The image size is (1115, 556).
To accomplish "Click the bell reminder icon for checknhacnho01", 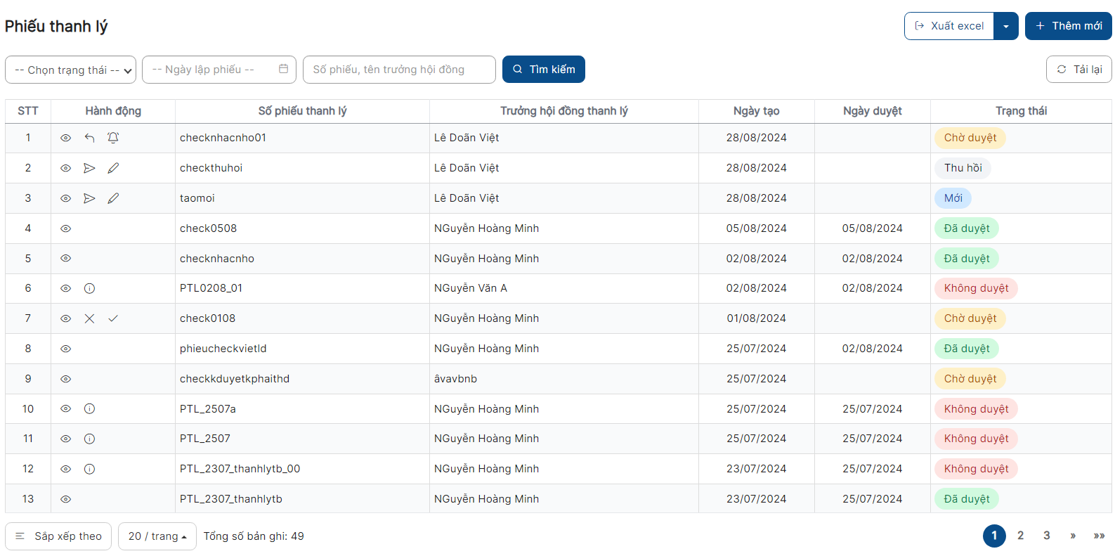I will (x=113, y=138).
